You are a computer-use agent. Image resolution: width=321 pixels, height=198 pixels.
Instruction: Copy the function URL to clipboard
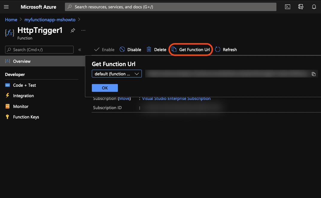tap(314, 74)
